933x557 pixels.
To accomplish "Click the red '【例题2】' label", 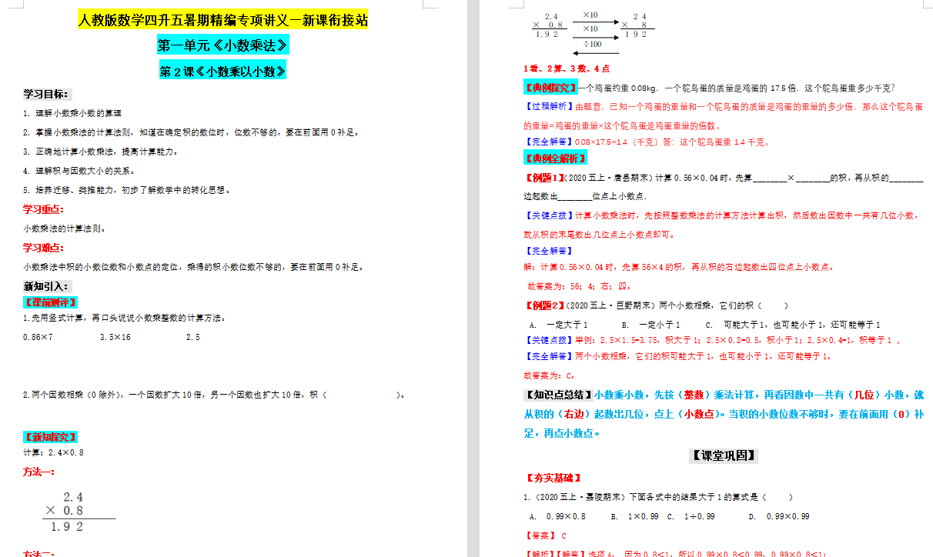I will point(543,305).
